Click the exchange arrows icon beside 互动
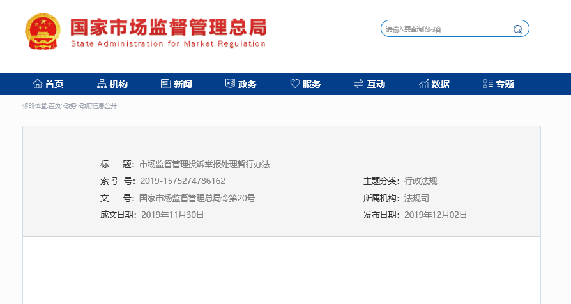This screenshot has width=571, height=304. coord(359,84)
